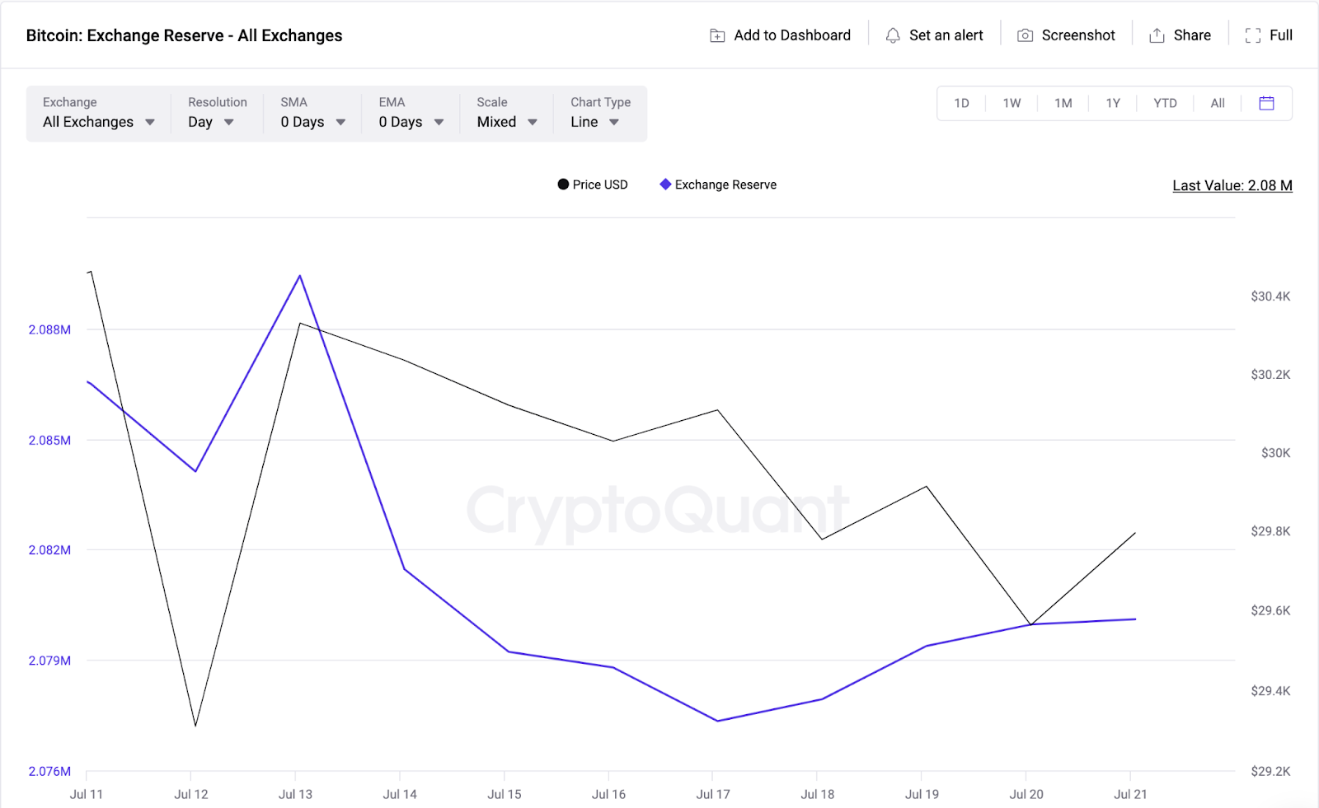Click the bell alert icon
This screenshot has width=1319, height=808.
[893, 35]
